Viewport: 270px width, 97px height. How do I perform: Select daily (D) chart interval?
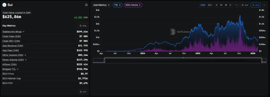(217, 5)
